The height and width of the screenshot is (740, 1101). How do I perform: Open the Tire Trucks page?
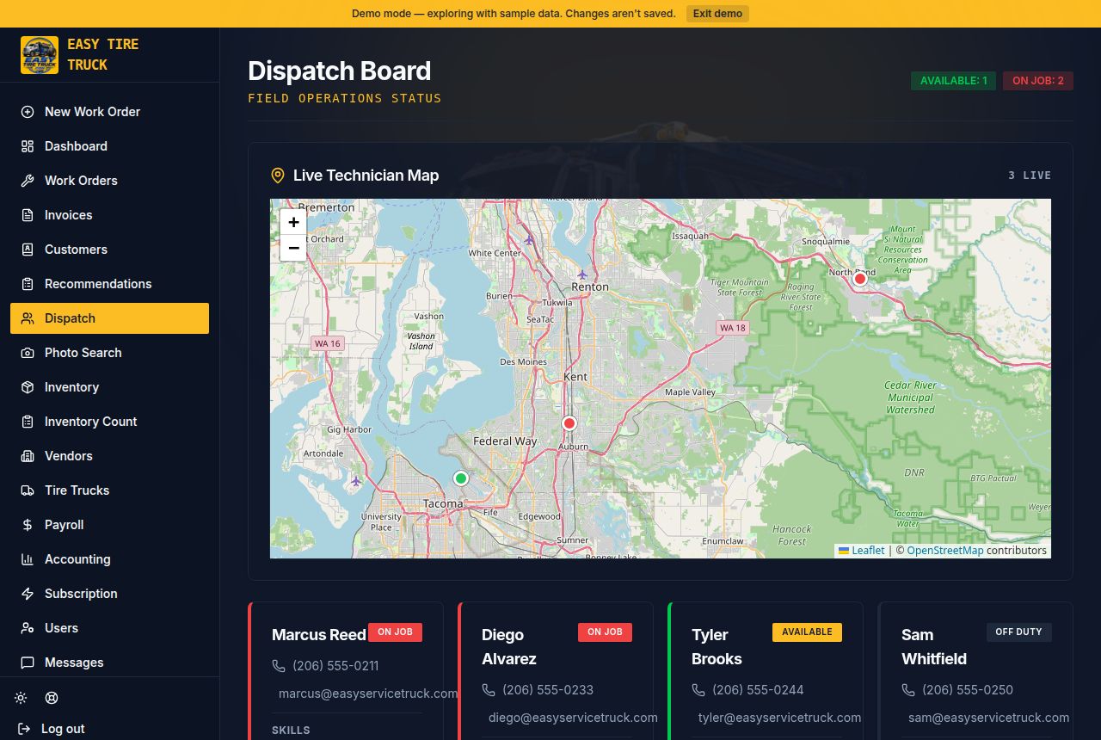click(x=109, y=490)
